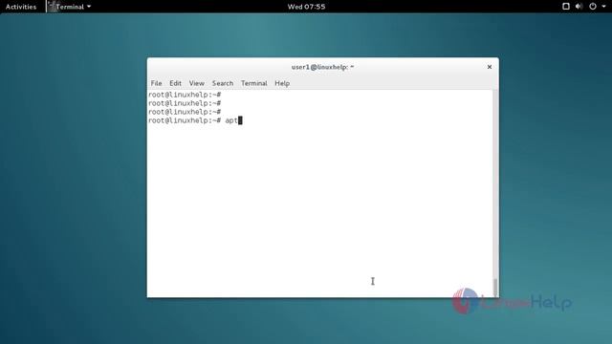Screen dimensions: 612x344
Task: Click the terminal title bar text
Action: click(322, 67)
